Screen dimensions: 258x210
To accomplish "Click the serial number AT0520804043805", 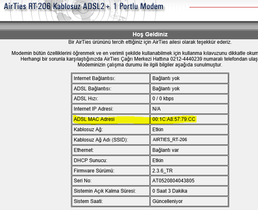I will coord(173,181).
